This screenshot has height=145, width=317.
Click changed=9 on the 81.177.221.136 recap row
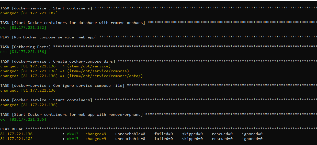[96, 134]
